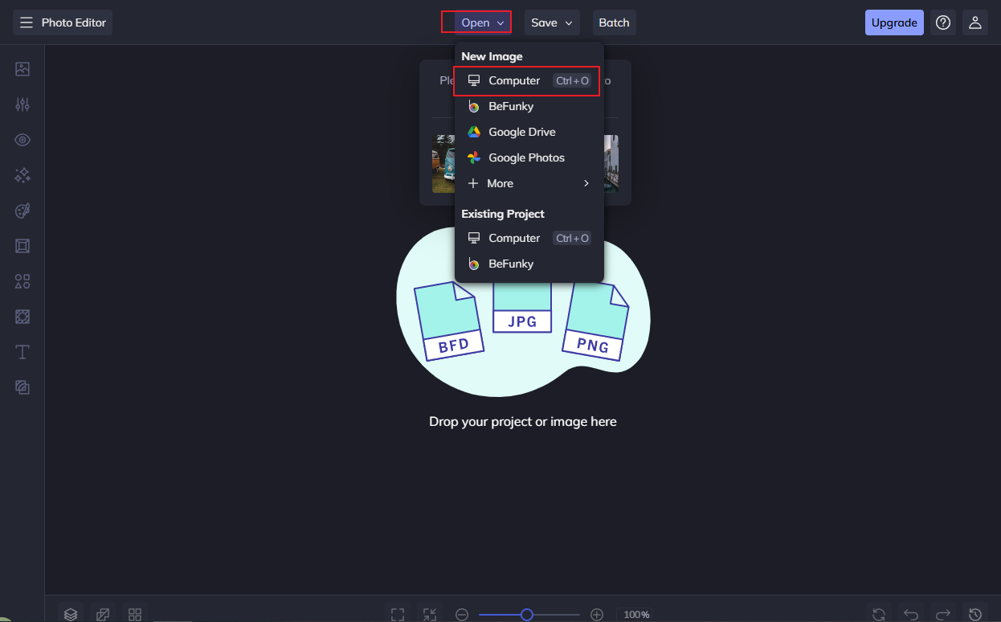This screenshot has height=622, width=1001.
Task: Select the Effects sparkles tool
Action: [22, 174]
